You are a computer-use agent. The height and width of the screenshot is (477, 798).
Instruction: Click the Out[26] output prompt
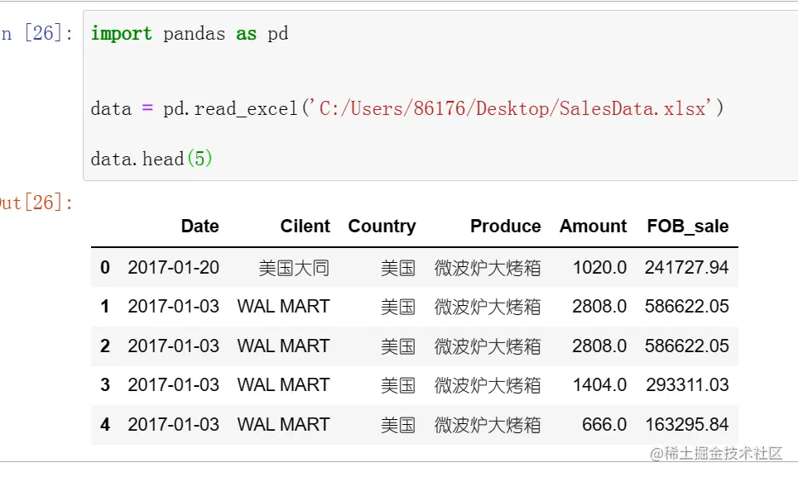[x=36, y=203]
